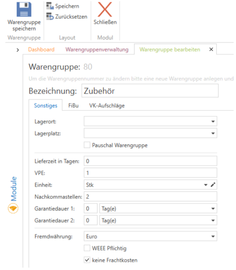Switch to the VK-Aufschläge tab
236x270 pixels.
107,106
